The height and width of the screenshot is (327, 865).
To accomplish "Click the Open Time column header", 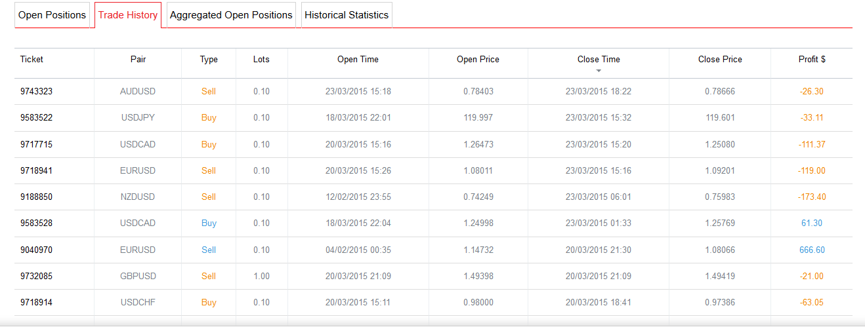I will [x=358, y=59].
